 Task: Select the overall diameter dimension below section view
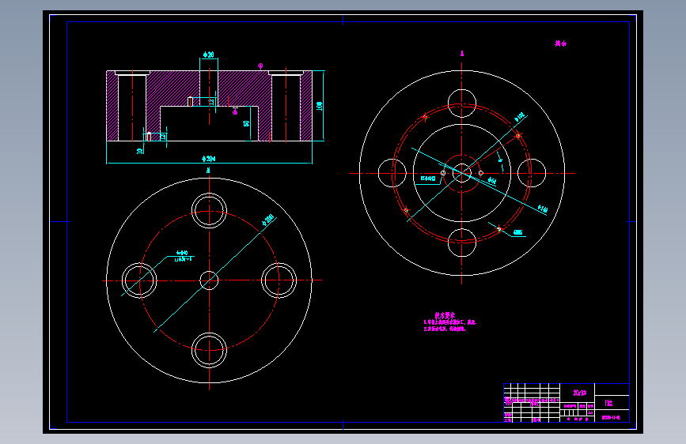(208, 159)
